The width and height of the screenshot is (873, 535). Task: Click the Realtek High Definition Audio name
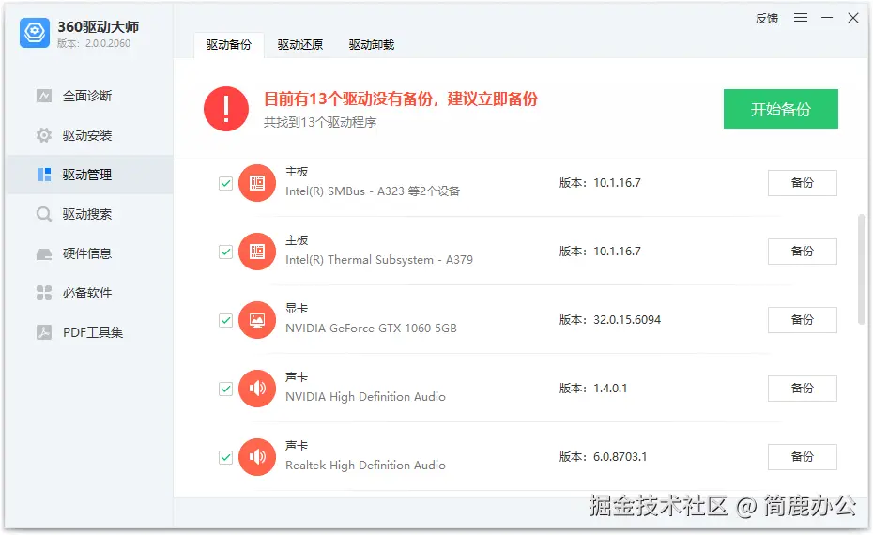(x=365, y=466)
